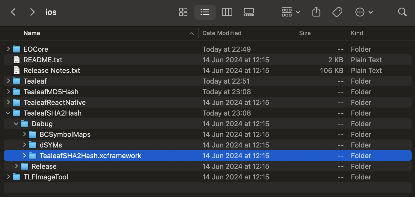This screenshot has width=415, height=197.
Task: Select the README.txt file icon
Action: 17,60
